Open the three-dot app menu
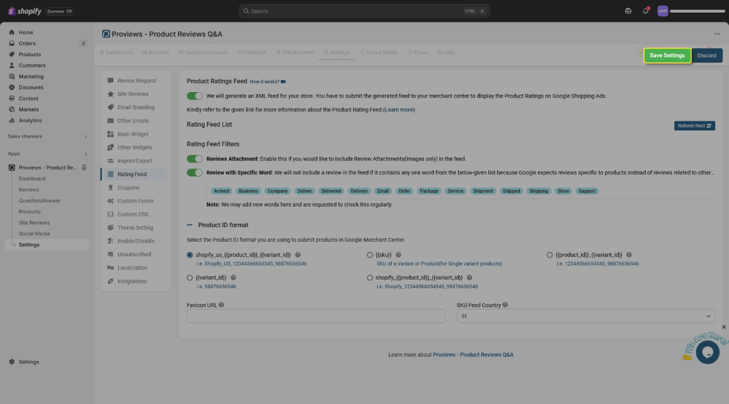729x404 pixels. point(717,34)
